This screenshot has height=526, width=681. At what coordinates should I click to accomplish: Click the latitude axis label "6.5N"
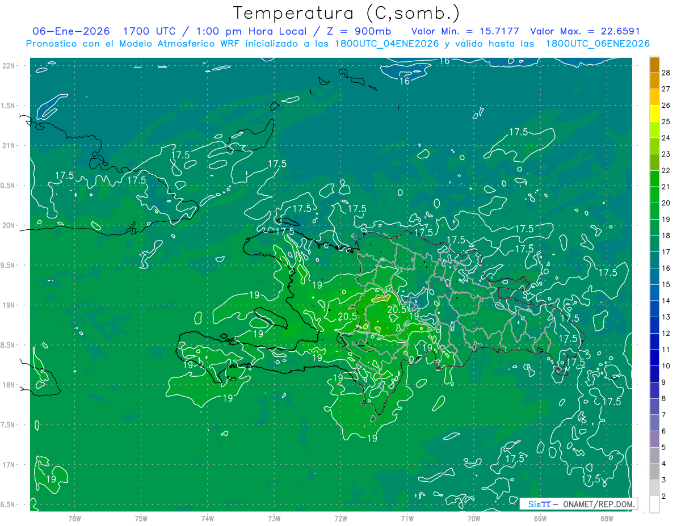(x=9, y=504)
